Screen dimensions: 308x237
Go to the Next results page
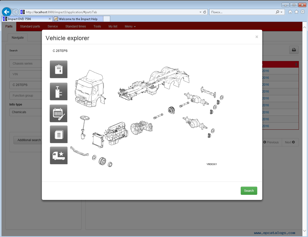coord(290,142)
